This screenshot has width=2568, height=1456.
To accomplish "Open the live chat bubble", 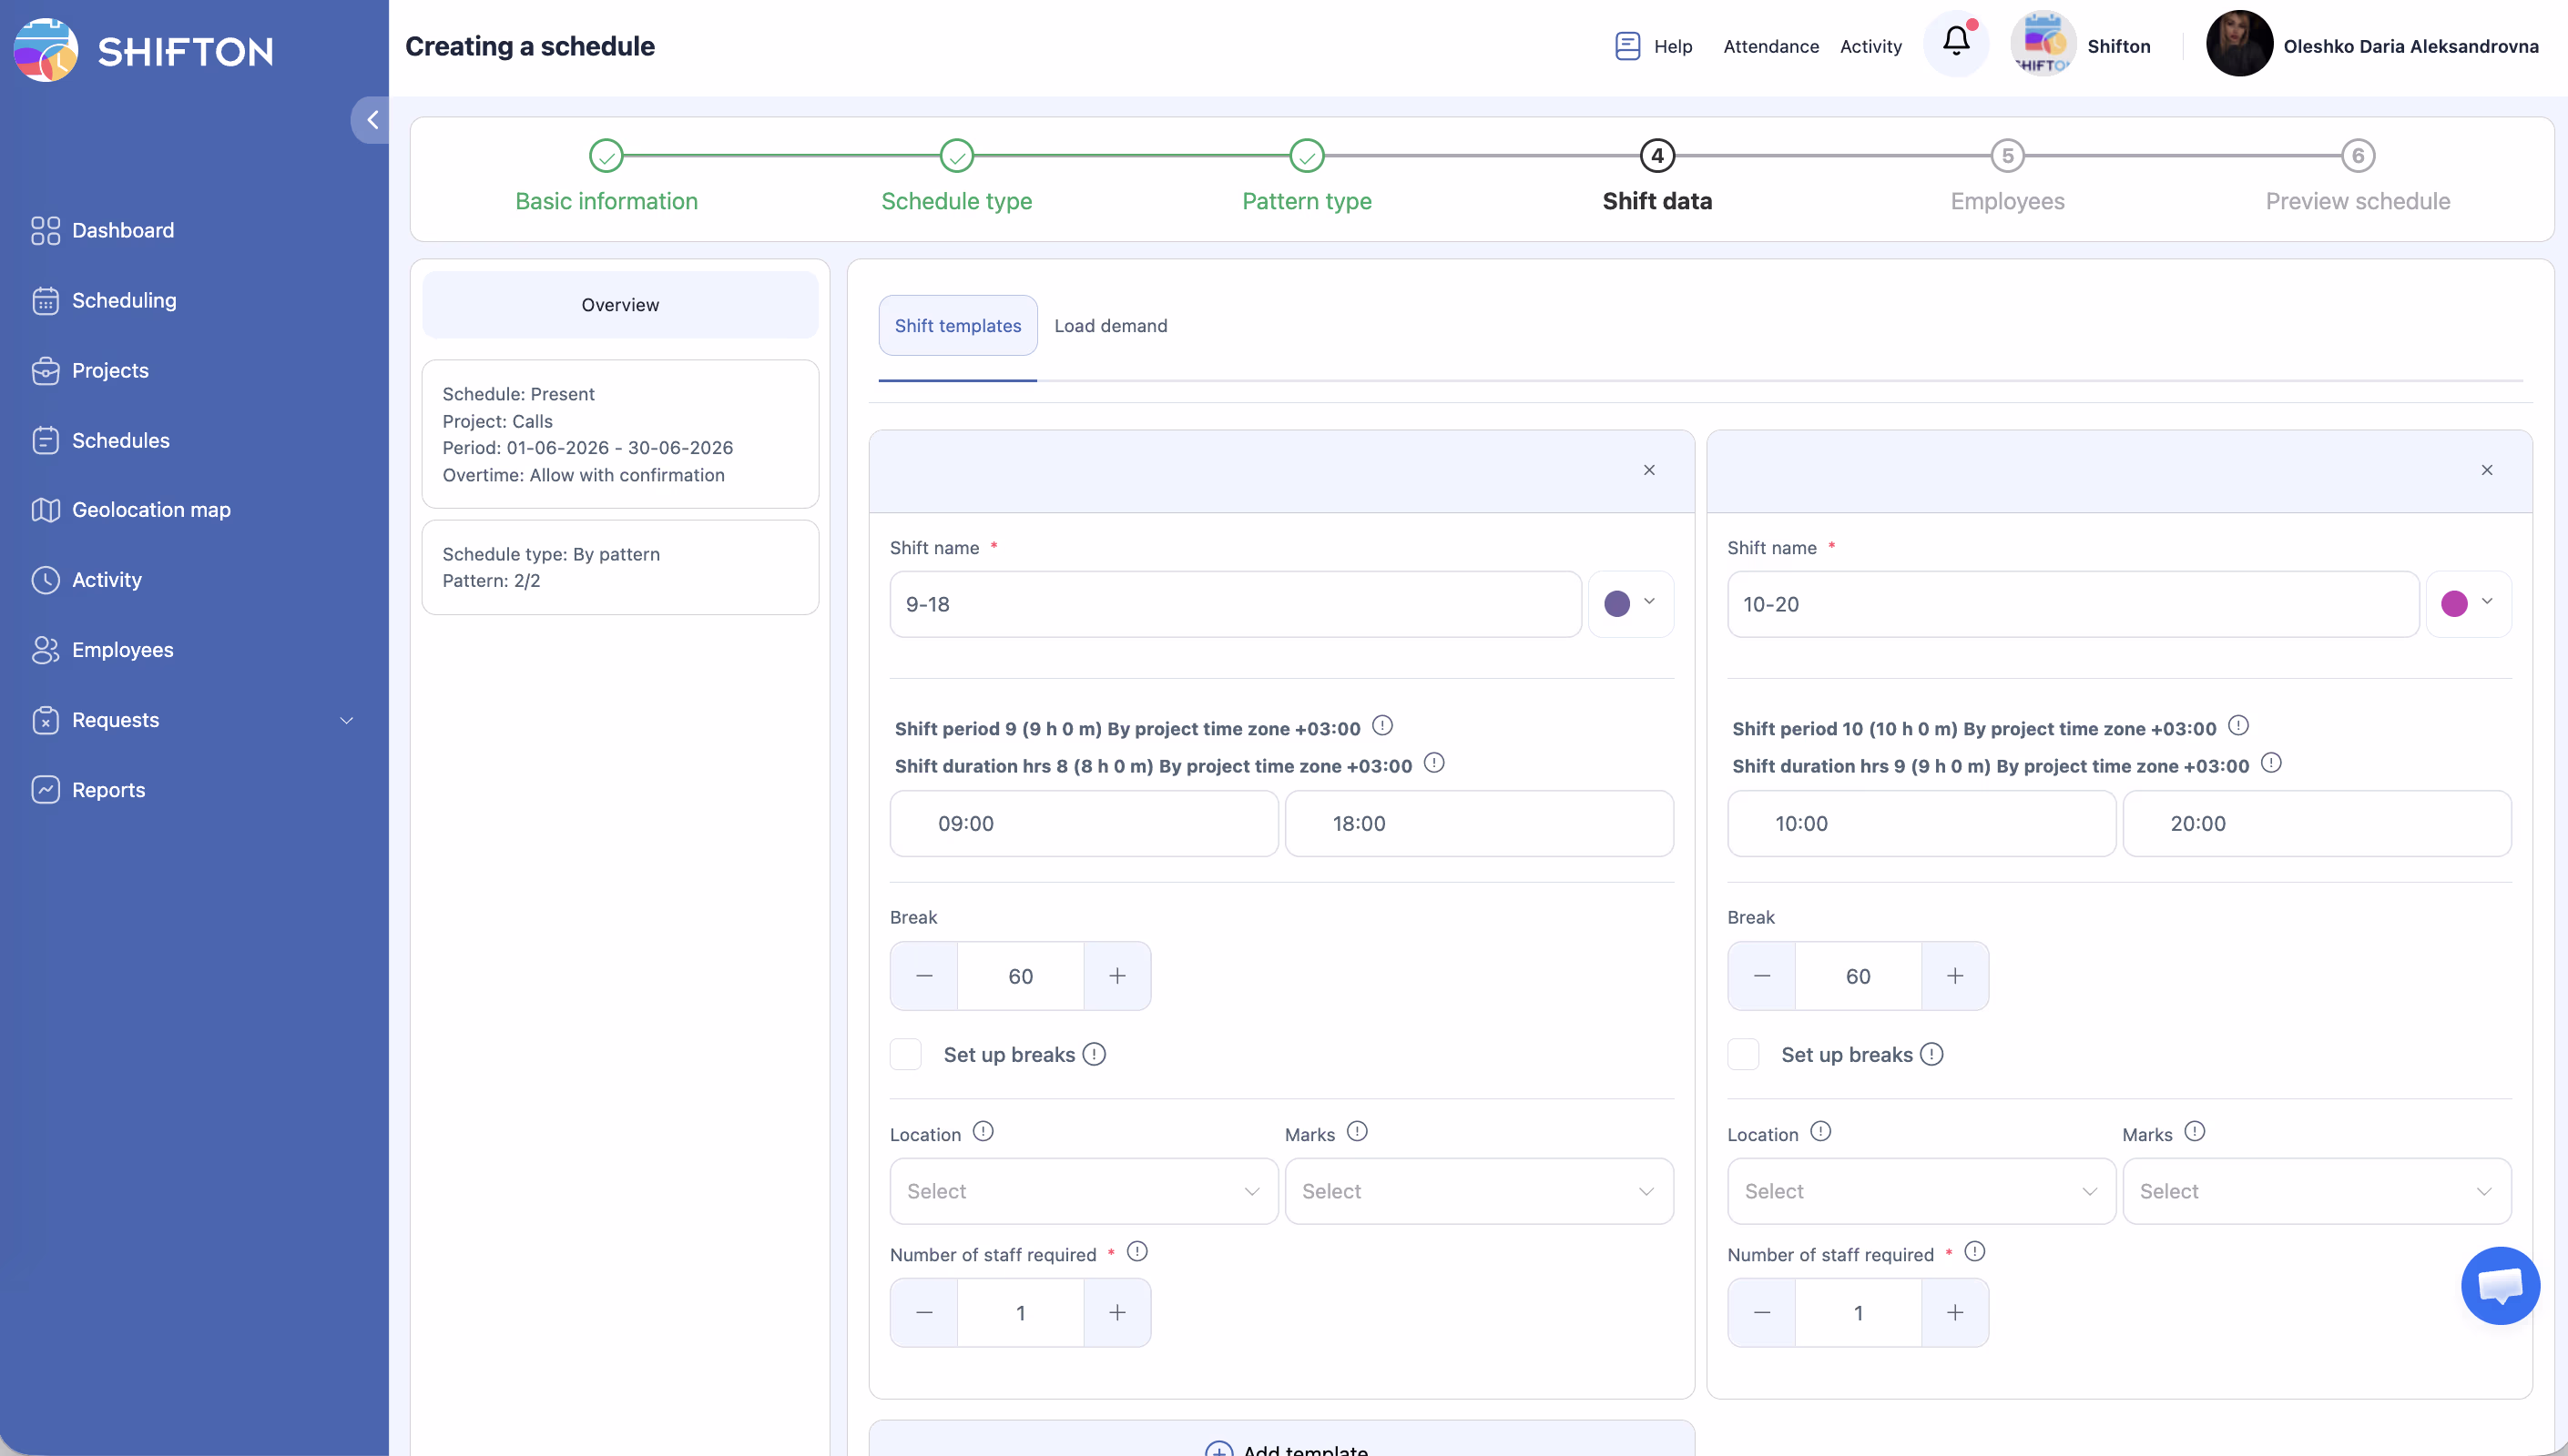I will pos(2499,1286).
